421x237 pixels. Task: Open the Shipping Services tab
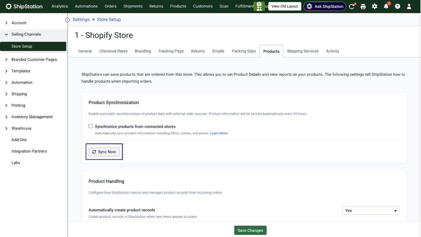pyautogui.click(x=303, y=51)
